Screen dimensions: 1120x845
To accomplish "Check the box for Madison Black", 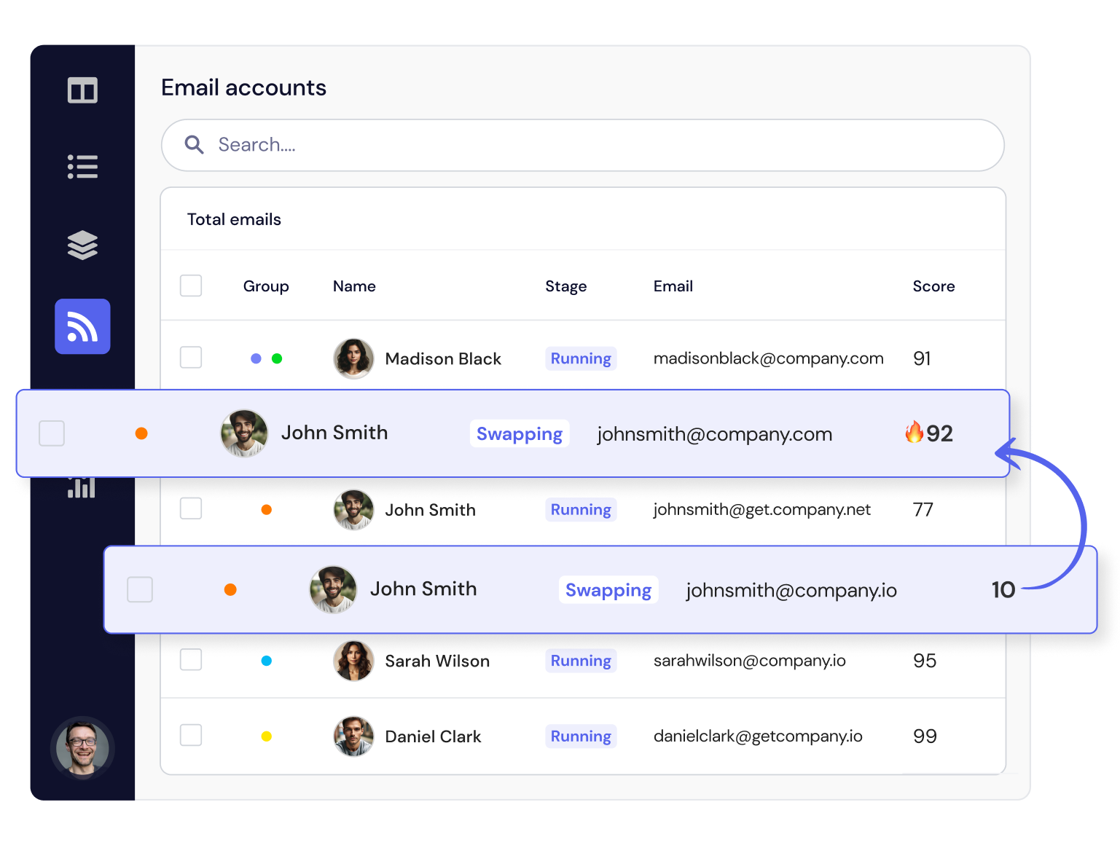I will click(x=191, y=358).
